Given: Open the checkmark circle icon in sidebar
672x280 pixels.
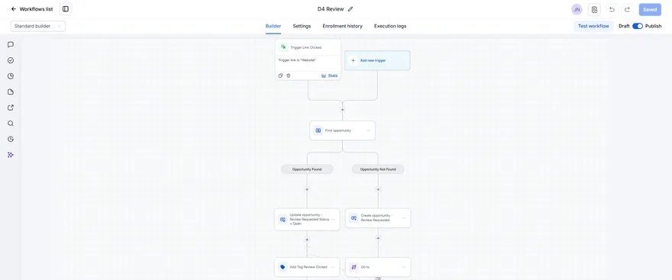Looking at the screenshot, I should point(11,60).
